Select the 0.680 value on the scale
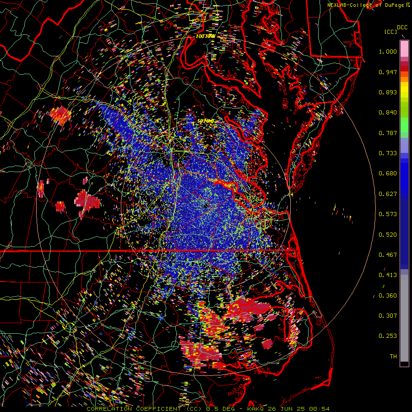Screen dimensions: 412x412 click(x=388, y=173)
